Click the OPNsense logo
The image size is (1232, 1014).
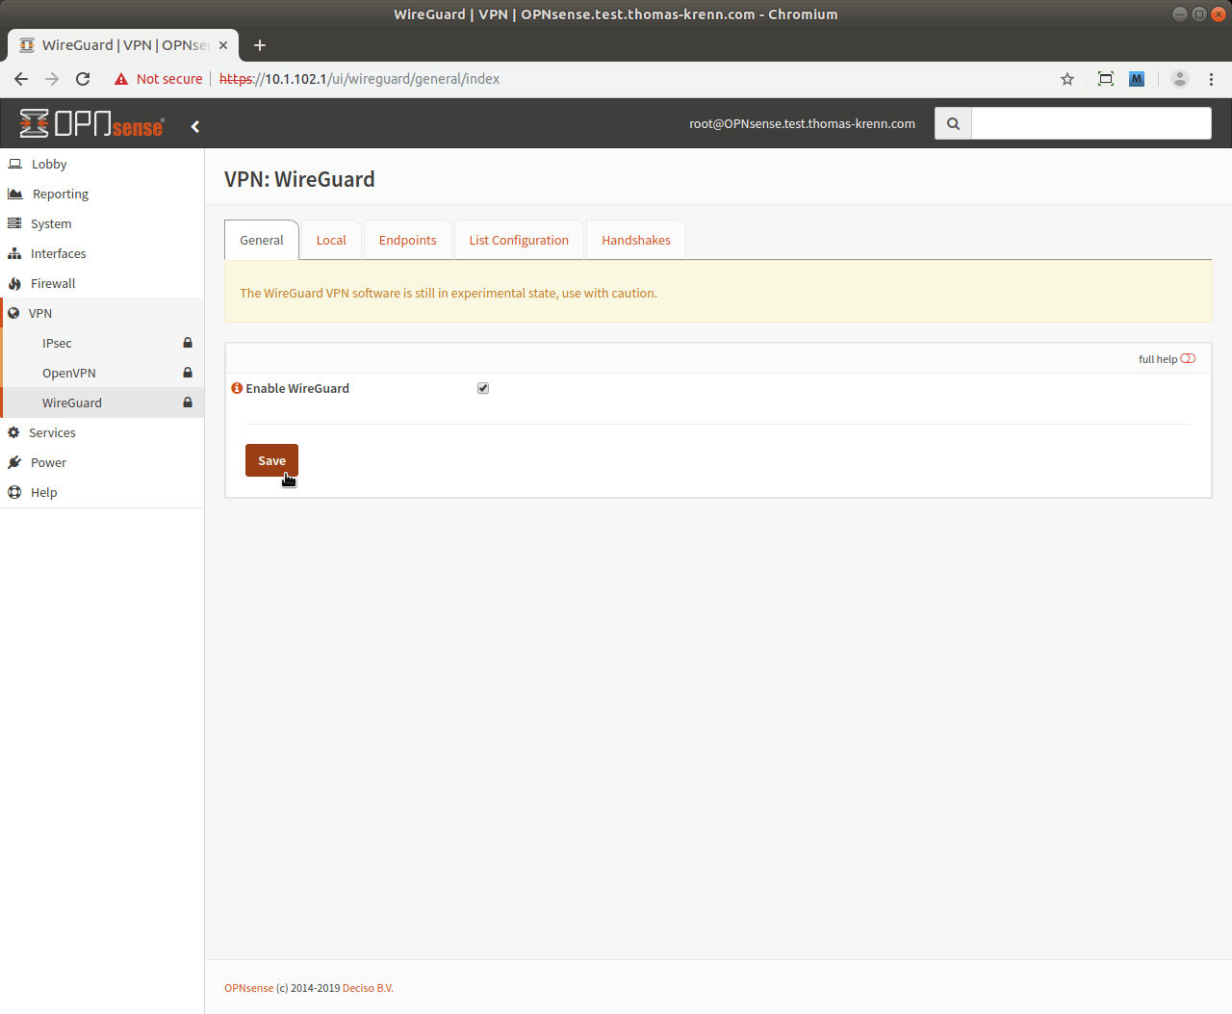tap(91, 124)
